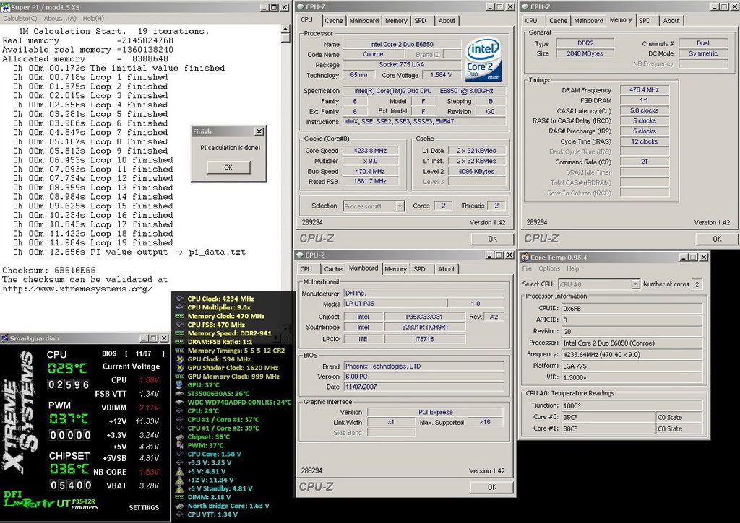The width and height of the screenshot is (740, 523).
Task: Click the icon beside CPU Core: 1.58 V
Action: tap(179, 454)
